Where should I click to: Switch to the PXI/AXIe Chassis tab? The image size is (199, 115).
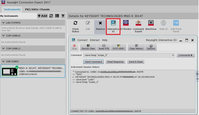coord(37,9)
